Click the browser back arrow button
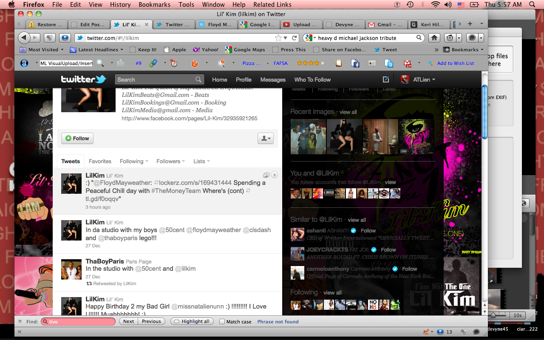 24,38
